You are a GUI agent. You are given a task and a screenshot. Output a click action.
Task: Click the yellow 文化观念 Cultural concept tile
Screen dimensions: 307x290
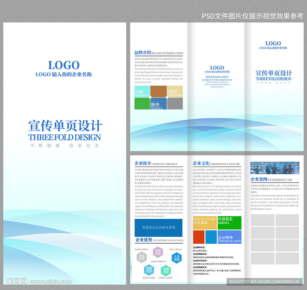pos(205,223)
